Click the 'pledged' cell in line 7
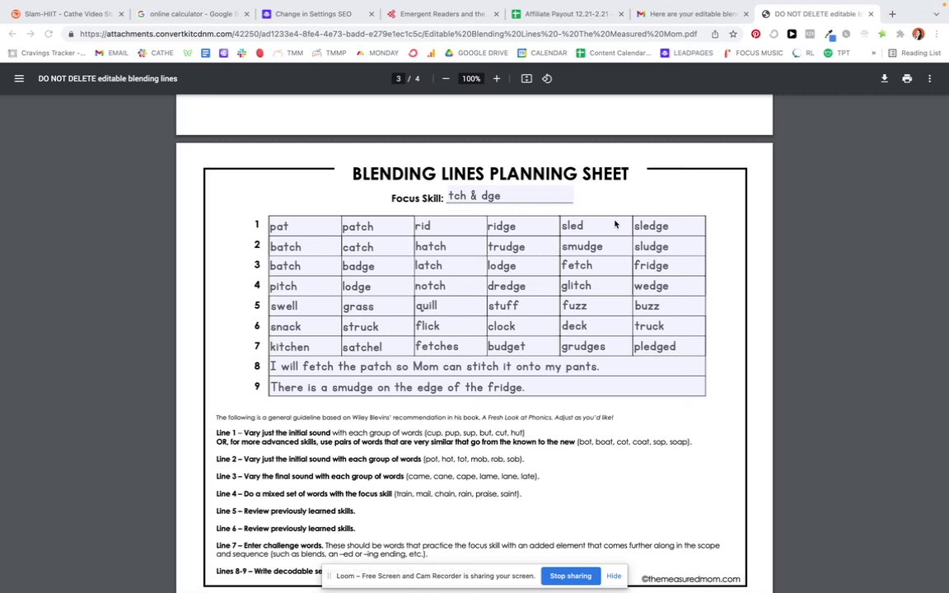This screenshot has width=949, height=593. point(669,346)
